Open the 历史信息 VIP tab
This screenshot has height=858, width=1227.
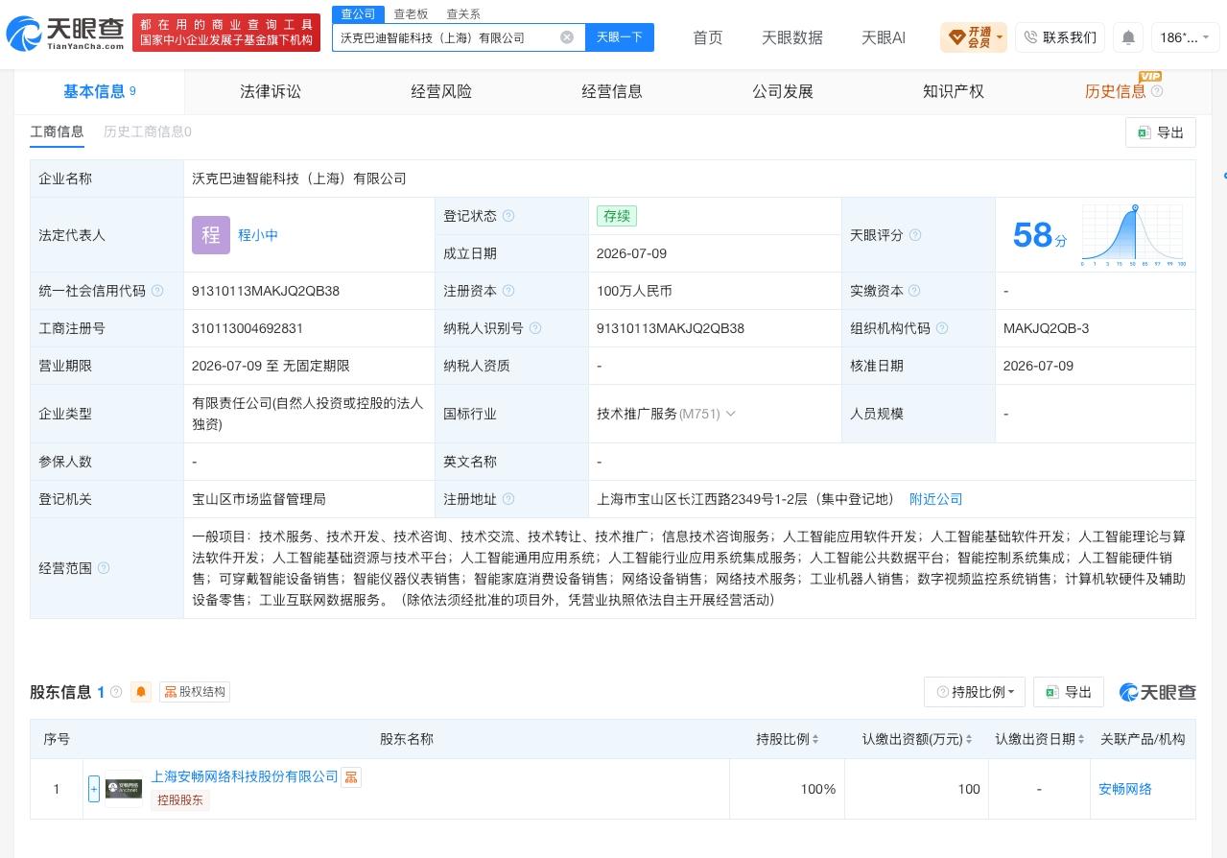[1115, 91]
